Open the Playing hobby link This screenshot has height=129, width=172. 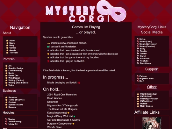pos(11,119)
